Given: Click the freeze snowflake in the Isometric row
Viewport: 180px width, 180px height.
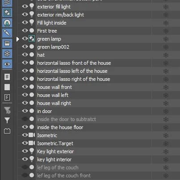Looking at the screenshot, I should [166, 135].
